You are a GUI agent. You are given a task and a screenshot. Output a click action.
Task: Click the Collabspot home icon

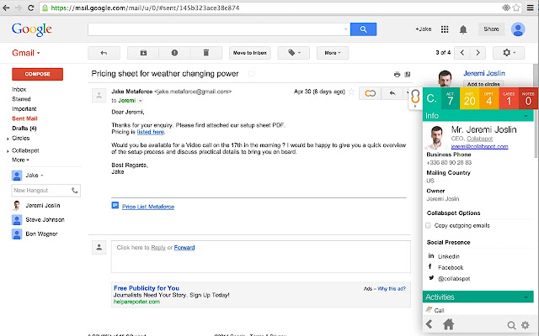coord(448,324)
